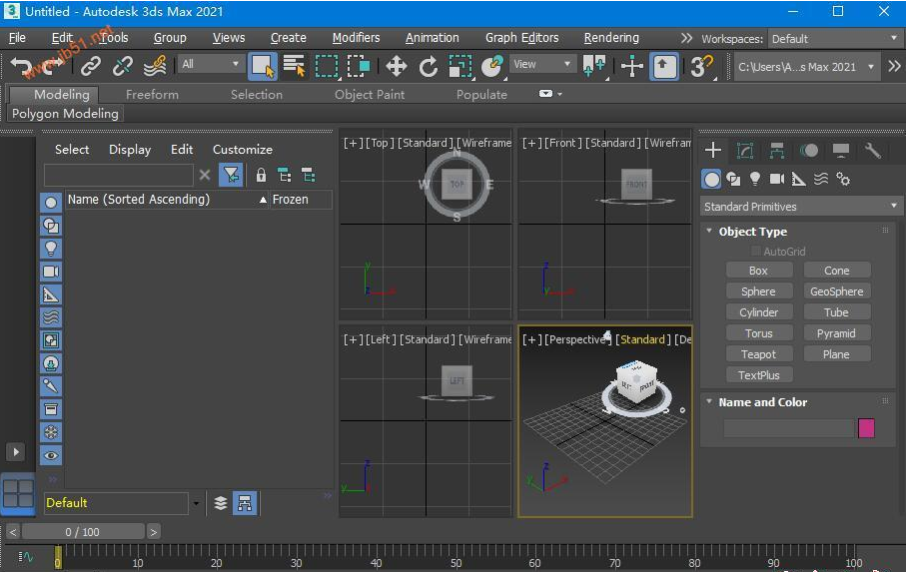Open the Modifiers menu
This screenshot has height=572, width=907.
pyautogui.click(x=356, y=38)
